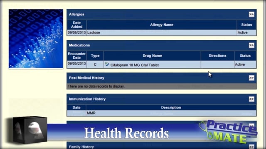The image size is (266, 149).
Task: Click the Description column header in Immunization History
Action: point(171,108)
